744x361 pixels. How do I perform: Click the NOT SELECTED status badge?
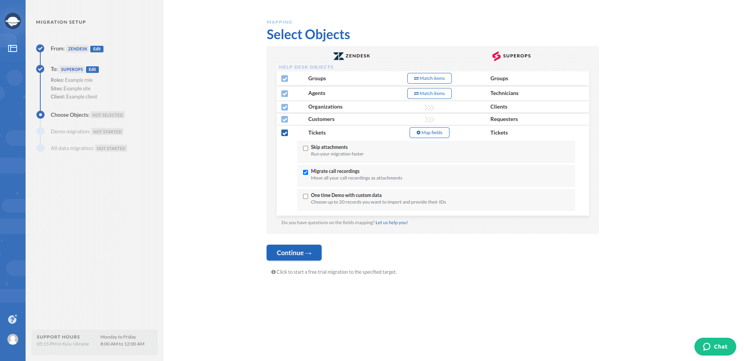[107, 115]
